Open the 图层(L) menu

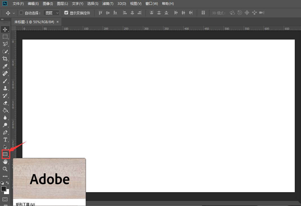62,4
